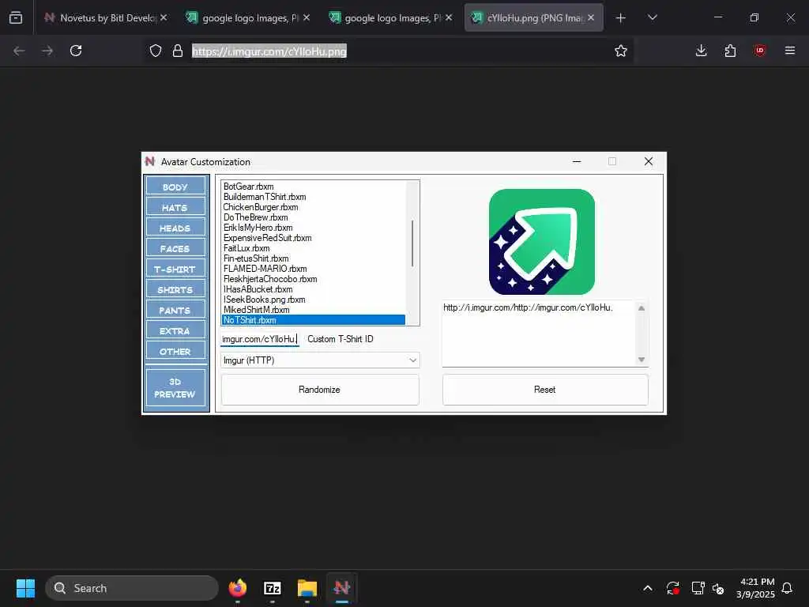809x607 pixels.
Task: Open the HATS section
Action: (x=175, y=207)
